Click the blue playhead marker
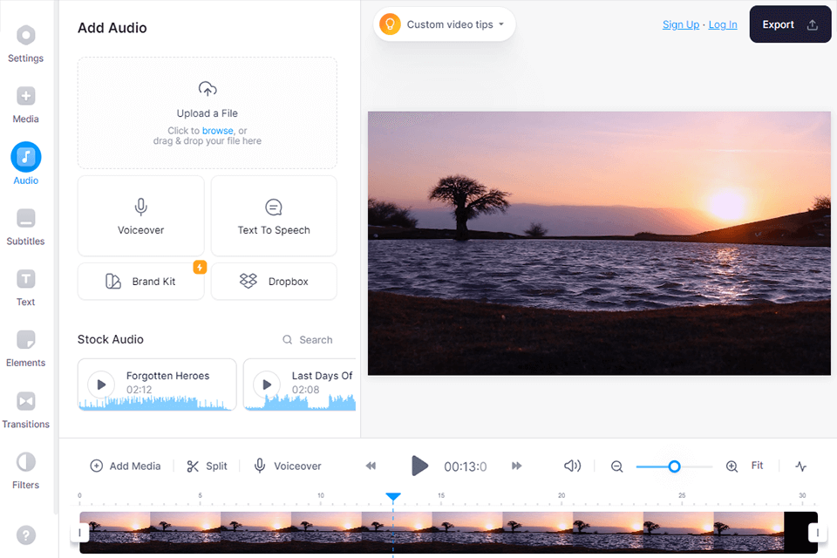Image resolution: width=837 pixels, height=558 pixels. coord(393,497)
